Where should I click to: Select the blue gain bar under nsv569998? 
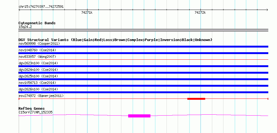143,47
